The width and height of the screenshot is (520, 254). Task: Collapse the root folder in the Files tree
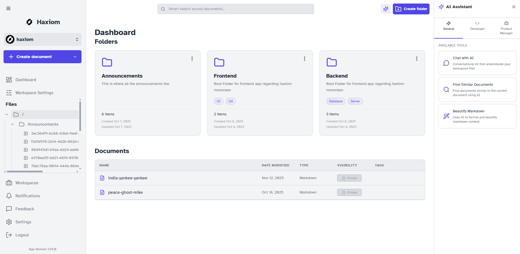7,114
